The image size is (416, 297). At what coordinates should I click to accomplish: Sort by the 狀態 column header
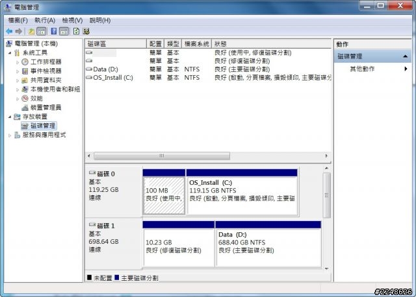(272, 43)
